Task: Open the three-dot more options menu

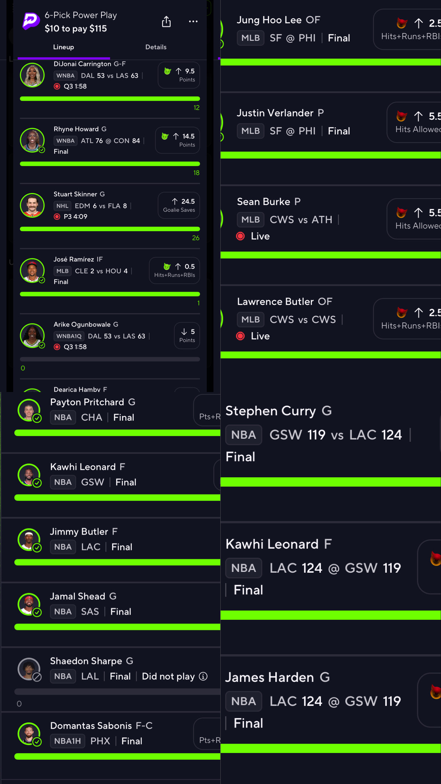Action: coord(193,22)
